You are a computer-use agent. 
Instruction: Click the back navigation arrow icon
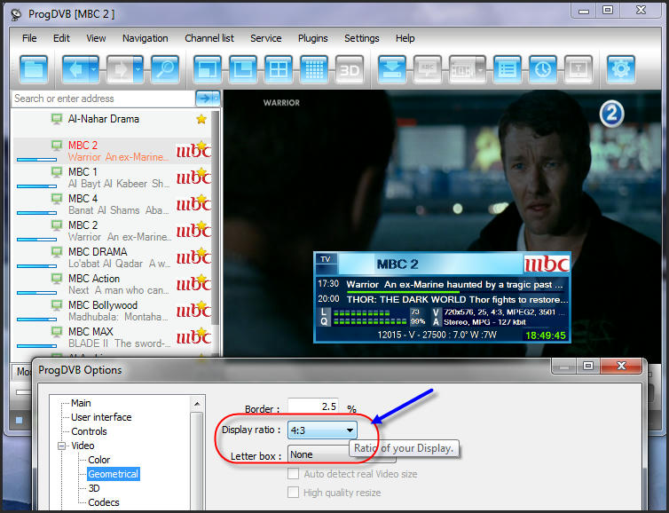coord(75,69)
